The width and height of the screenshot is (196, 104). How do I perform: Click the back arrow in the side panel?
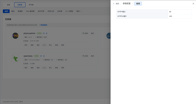[x=114, y=4]
